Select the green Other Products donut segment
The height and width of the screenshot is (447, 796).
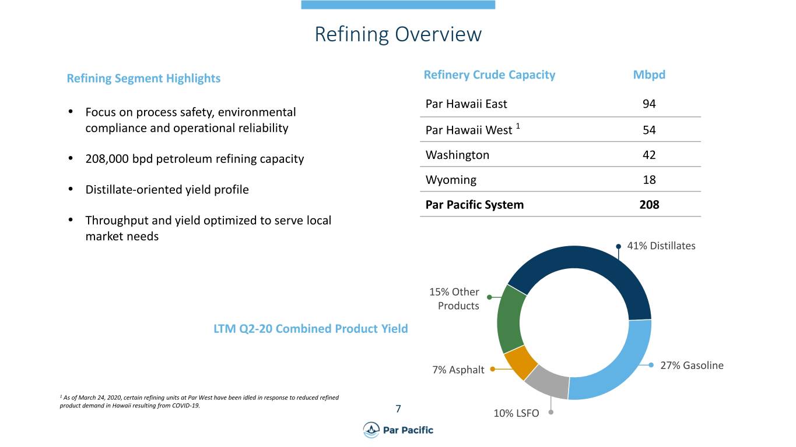509,319
